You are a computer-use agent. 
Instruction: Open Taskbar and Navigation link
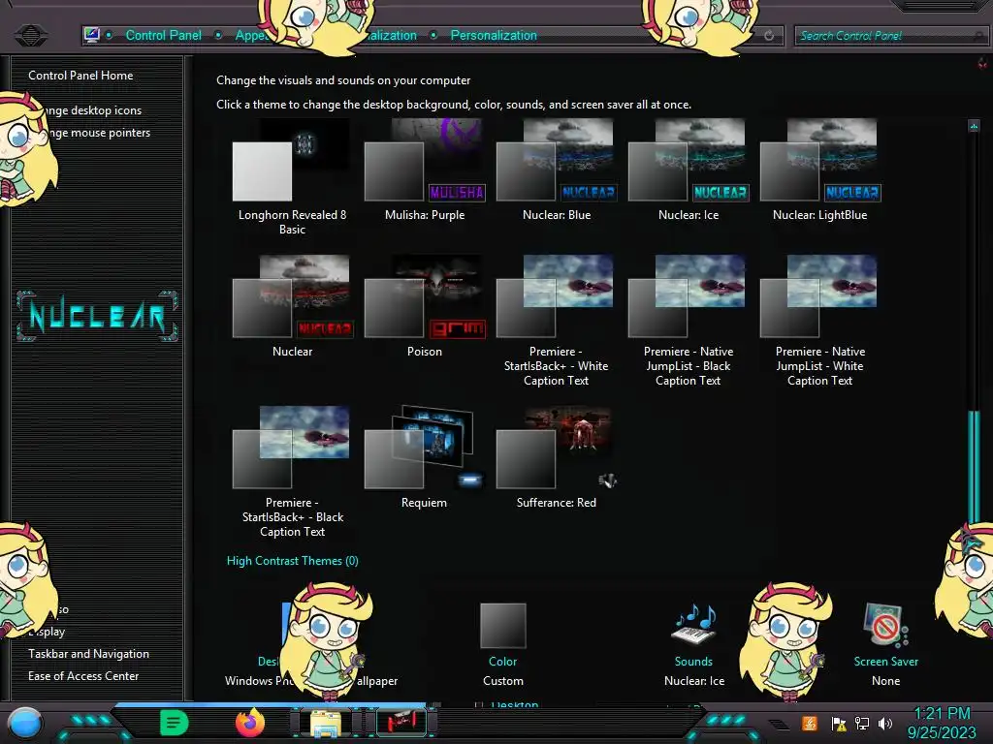point(88,654)
